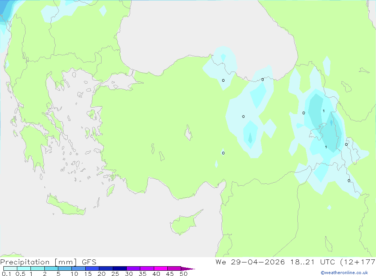Select the legend label 20

coord(102,274)
